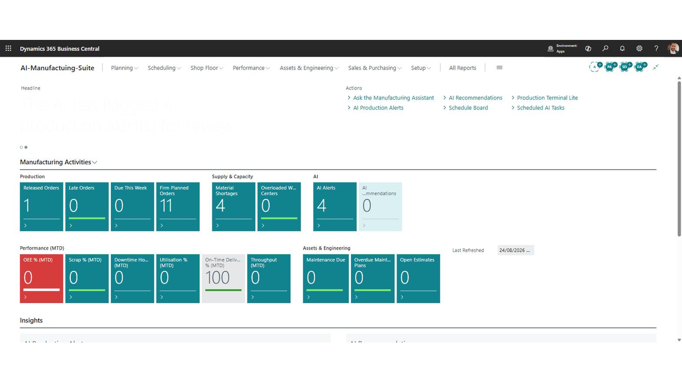The height and width of the screenshot is (383, 682).
Task: Open Scheduled AI Tasks action
Action: [x=541, y=108]
